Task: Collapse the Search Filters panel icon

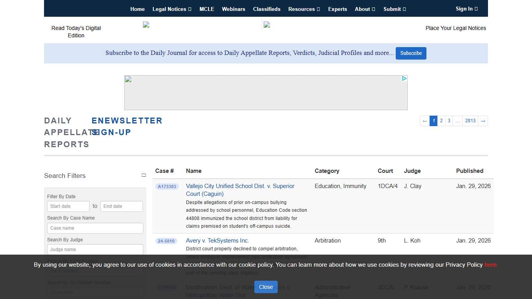Action: pos(144,176)
